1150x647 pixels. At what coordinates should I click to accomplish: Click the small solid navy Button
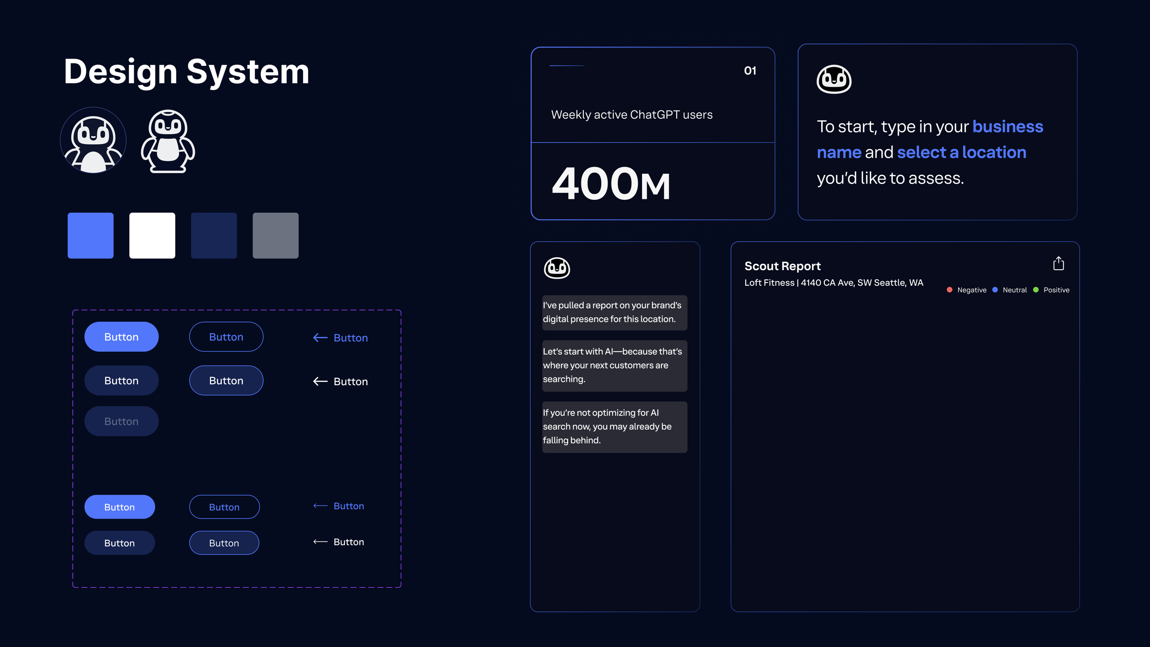point(120,543)
